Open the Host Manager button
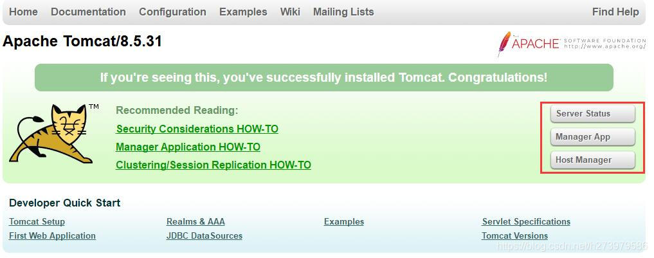Screen dimensions: 654x258 point(593,160)
